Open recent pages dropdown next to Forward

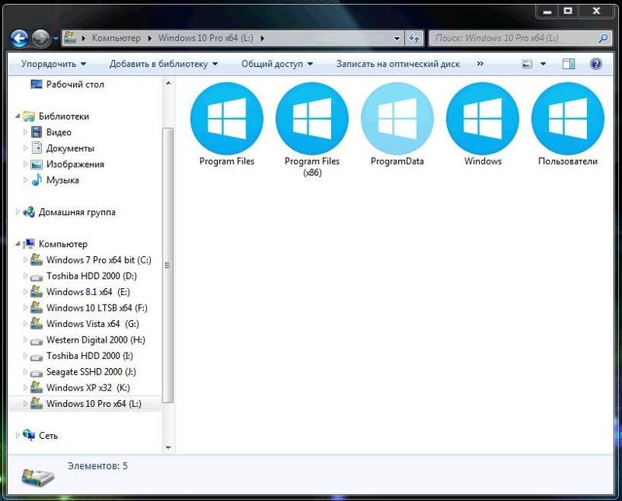click(x=55, y=39)
